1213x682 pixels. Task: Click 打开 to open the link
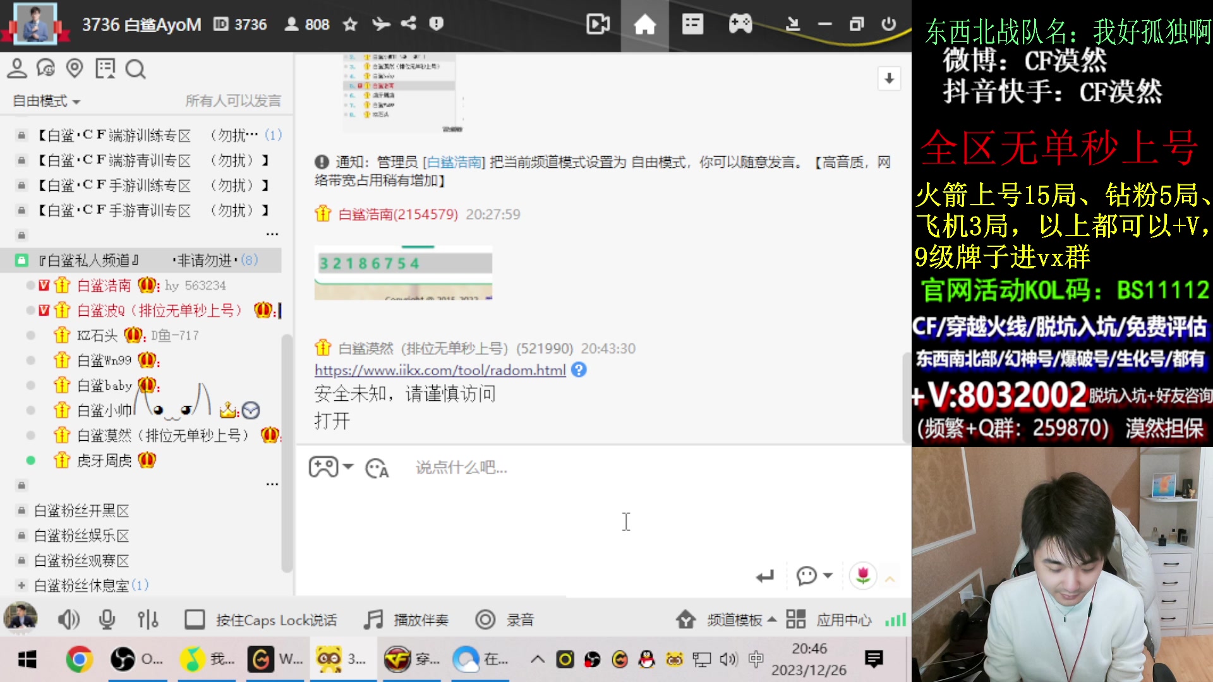coord(332,421)
